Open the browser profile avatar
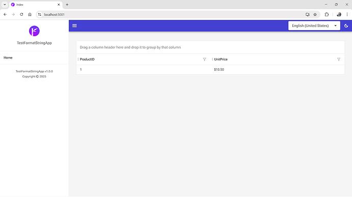The width and height of the screenshot is (352, 197). [339, 14]
